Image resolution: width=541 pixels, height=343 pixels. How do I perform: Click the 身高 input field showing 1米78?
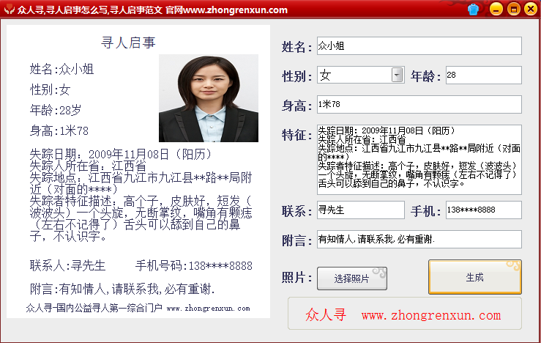coord(419,104)
